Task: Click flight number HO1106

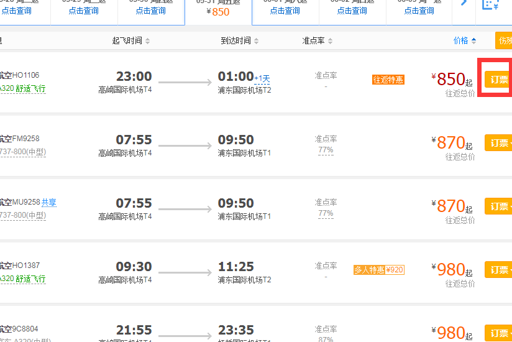Action: (x=25, y=75)
